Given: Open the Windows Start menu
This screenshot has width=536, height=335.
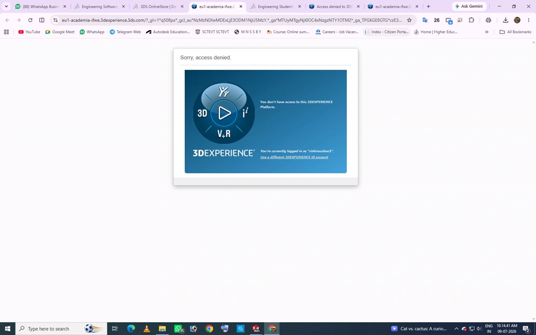Looking at the screenshot, I should pos(7,329).
